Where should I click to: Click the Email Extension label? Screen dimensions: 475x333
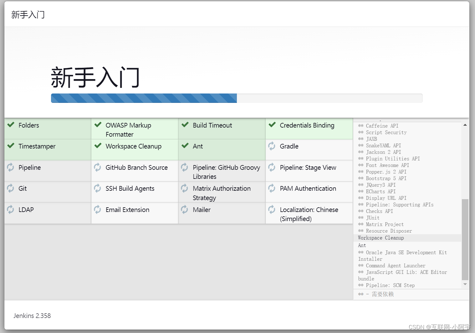(x=127, y=210)
